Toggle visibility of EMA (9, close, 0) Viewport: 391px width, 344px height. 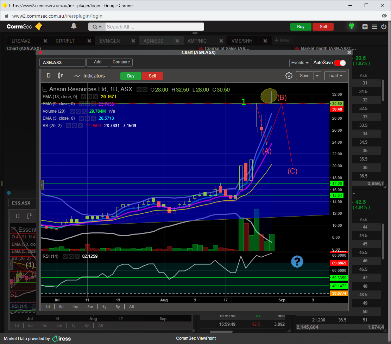click(x=81, y=104)
